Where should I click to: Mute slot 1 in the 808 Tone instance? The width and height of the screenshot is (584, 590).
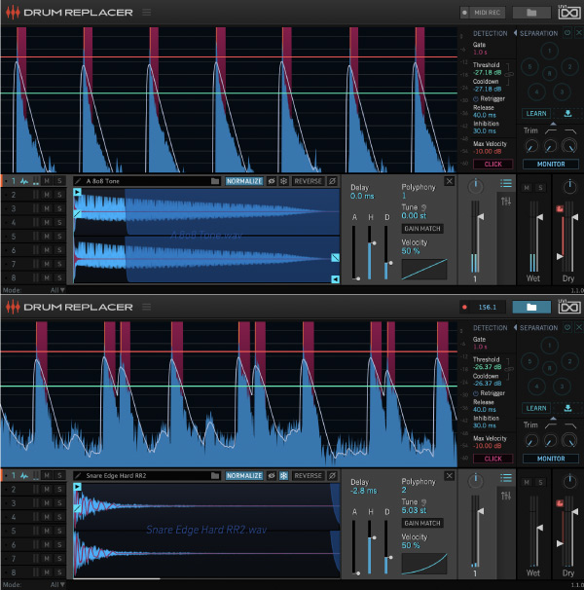[x=47, y=181]
